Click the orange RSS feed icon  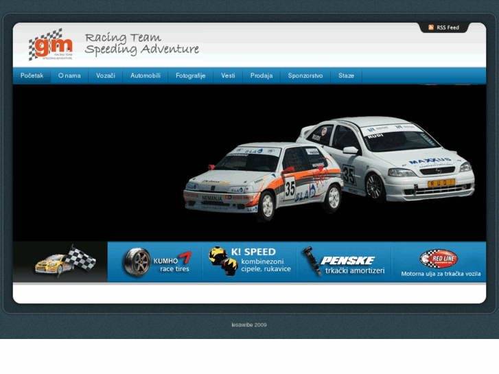click(431, 27)
